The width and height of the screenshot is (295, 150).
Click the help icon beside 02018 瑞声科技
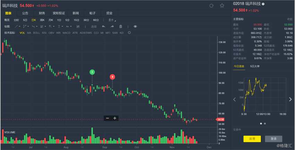(263, 4)
